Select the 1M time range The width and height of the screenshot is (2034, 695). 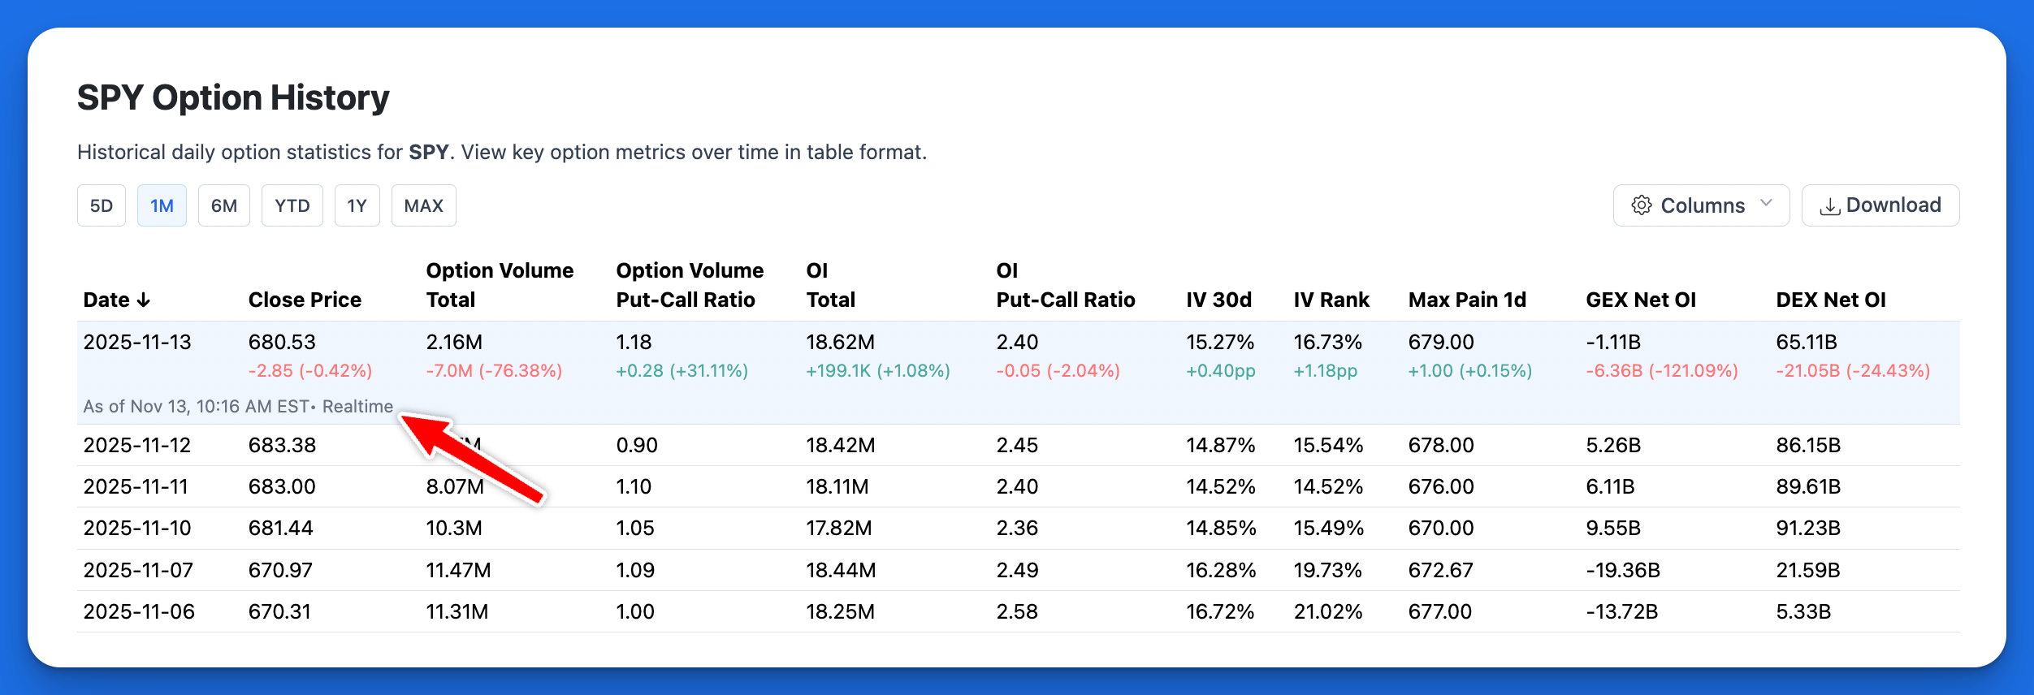coord(162,205)
